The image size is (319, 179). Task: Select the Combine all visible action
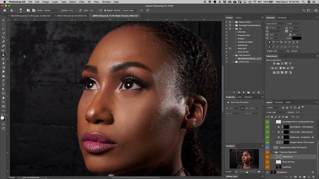245,42
